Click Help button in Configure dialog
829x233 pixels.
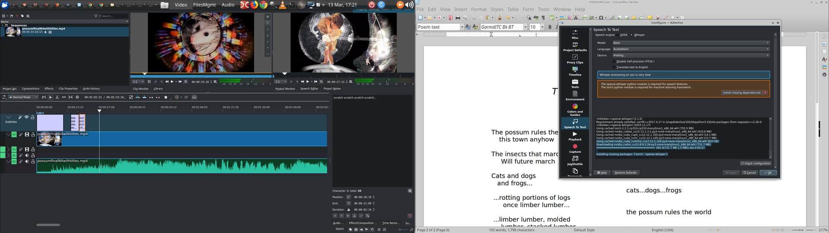602,173
